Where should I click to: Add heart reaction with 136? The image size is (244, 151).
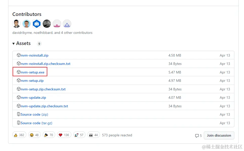[x=64, y=135]
